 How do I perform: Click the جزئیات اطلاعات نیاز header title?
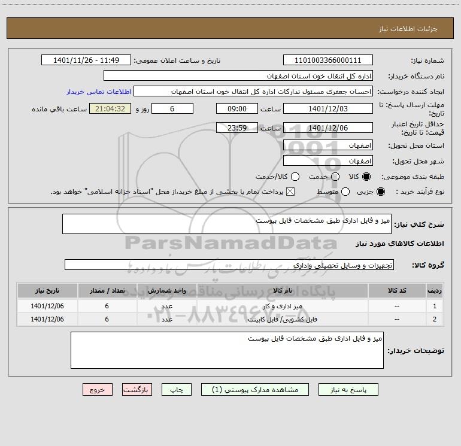(408, 29)
